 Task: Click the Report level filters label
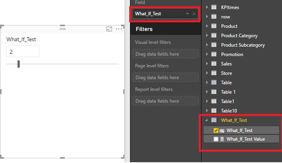(x=154, y=89)
